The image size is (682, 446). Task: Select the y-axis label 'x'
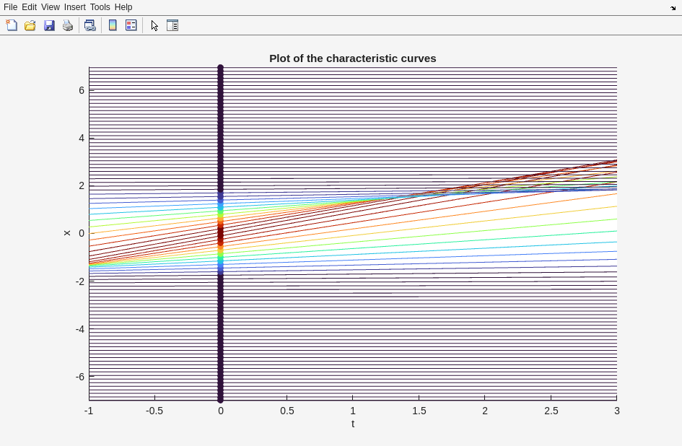click(x=67, y=233)
